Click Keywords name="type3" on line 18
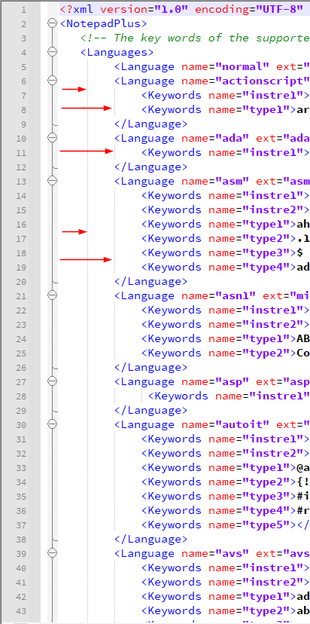Screen dimensions: 310x624 [x=219, y=253]
